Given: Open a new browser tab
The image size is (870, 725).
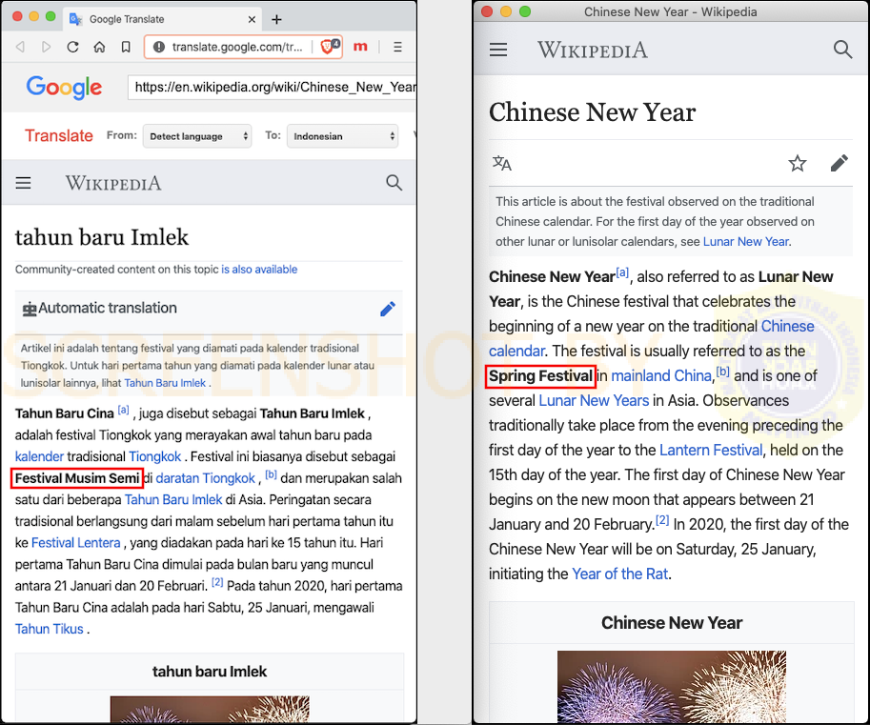Looking at the screenshot, I should (x=276, y=19).
